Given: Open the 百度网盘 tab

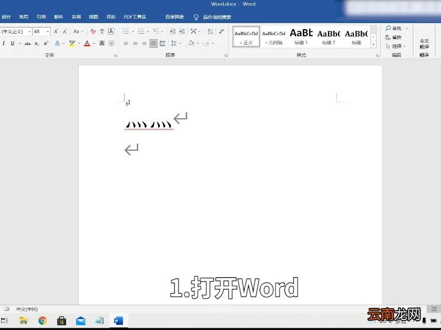Looking at the screenshot, I should tap(175, 17).
